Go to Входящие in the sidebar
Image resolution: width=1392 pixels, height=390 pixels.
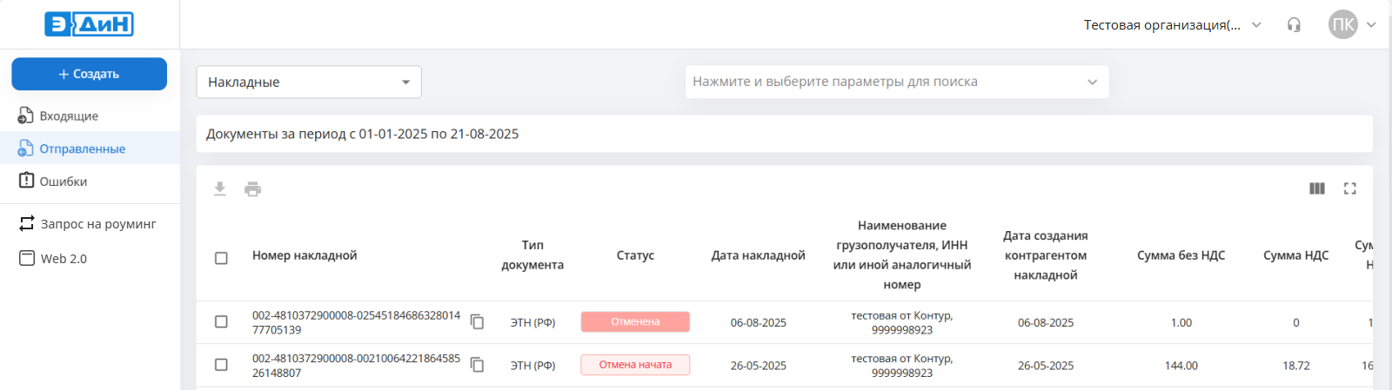coord(69,116)
